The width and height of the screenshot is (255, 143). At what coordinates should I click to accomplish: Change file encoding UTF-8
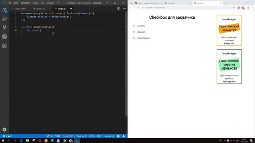(x=92, y=136)
